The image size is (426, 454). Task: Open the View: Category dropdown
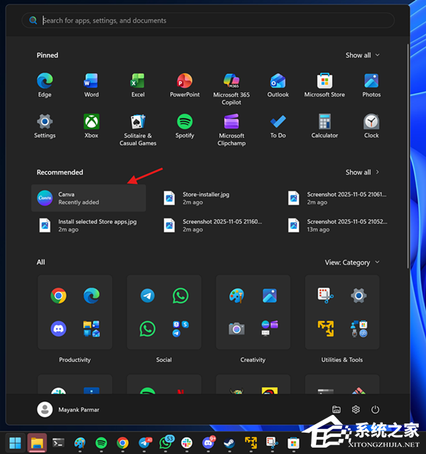tap(351, 262)
